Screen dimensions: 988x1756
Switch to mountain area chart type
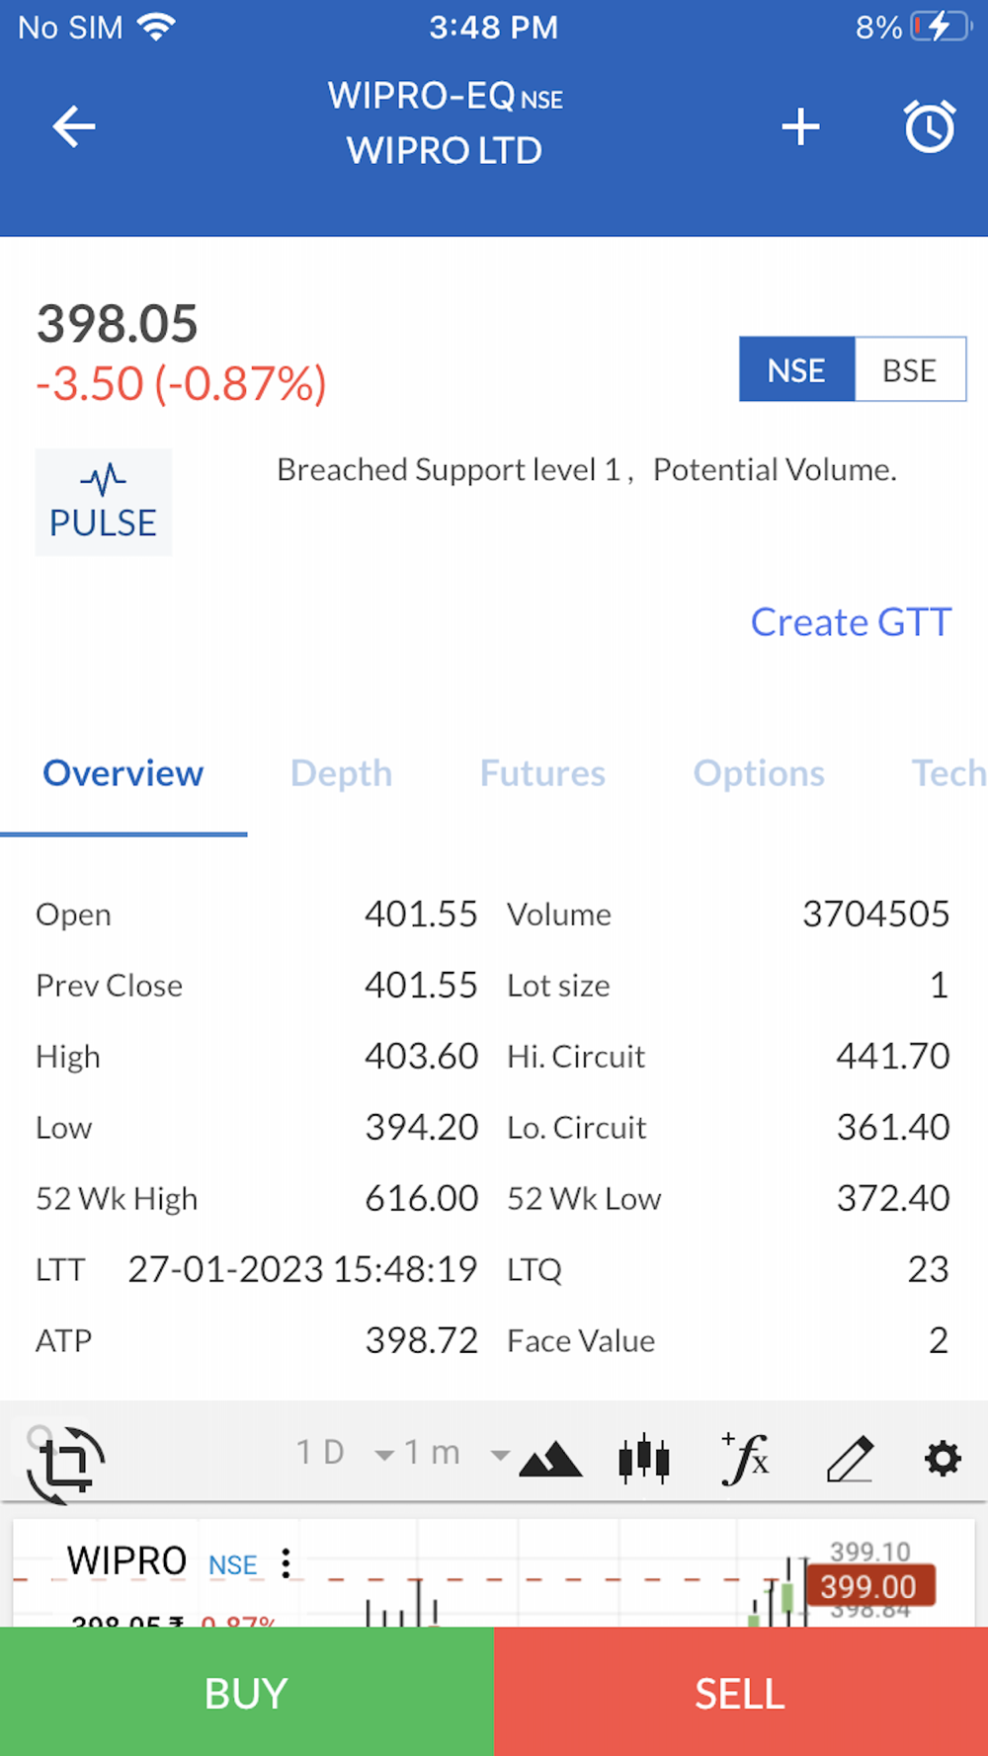(x=550, y=1458)
